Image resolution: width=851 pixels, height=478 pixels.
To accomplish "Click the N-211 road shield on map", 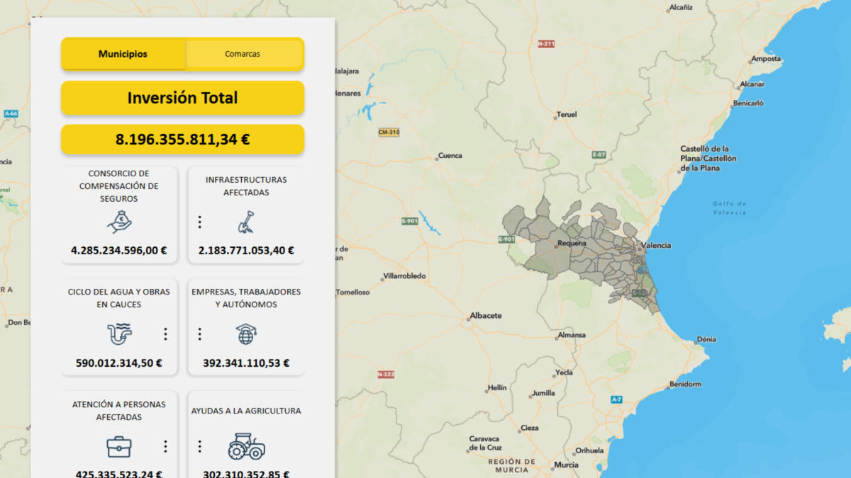I will pos(546,44).
